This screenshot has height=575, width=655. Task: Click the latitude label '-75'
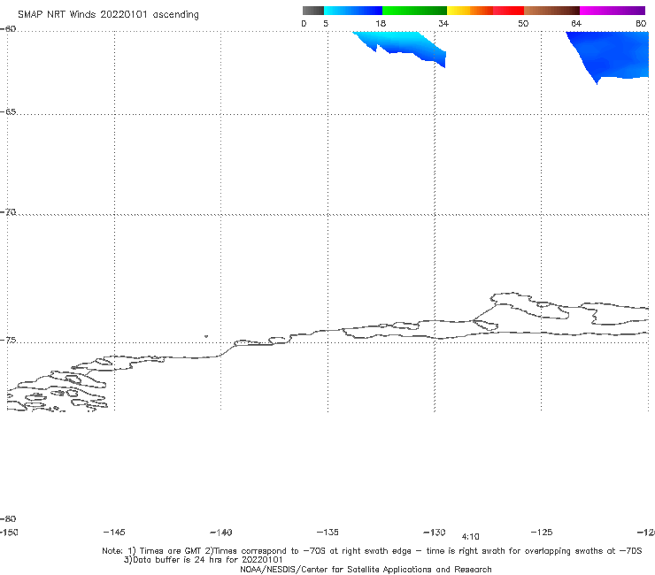[x=8, y=341]
